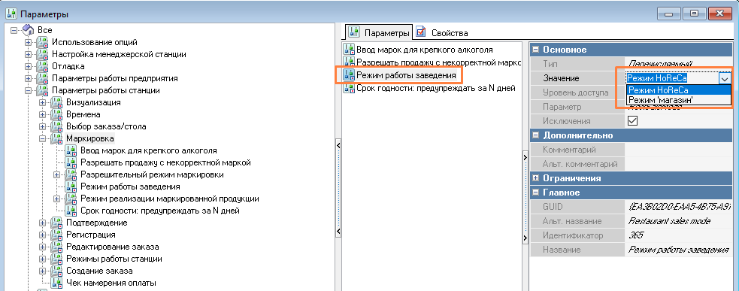Select 'Срок годности: предупреждать за N дней' in list
Screen dimensions: 739x291
(436, 88)
